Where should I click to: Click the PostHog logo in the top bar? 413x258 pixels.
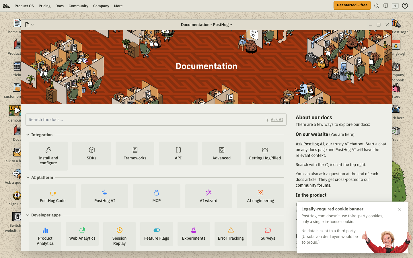(x=6, y=6)
